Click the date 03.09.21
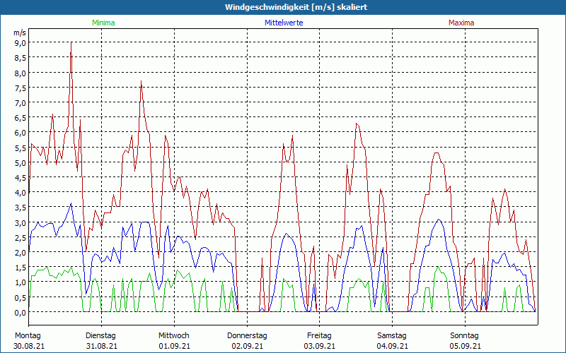Image resolution: width=566 pixels, height=353 pixels. [320, 346]
